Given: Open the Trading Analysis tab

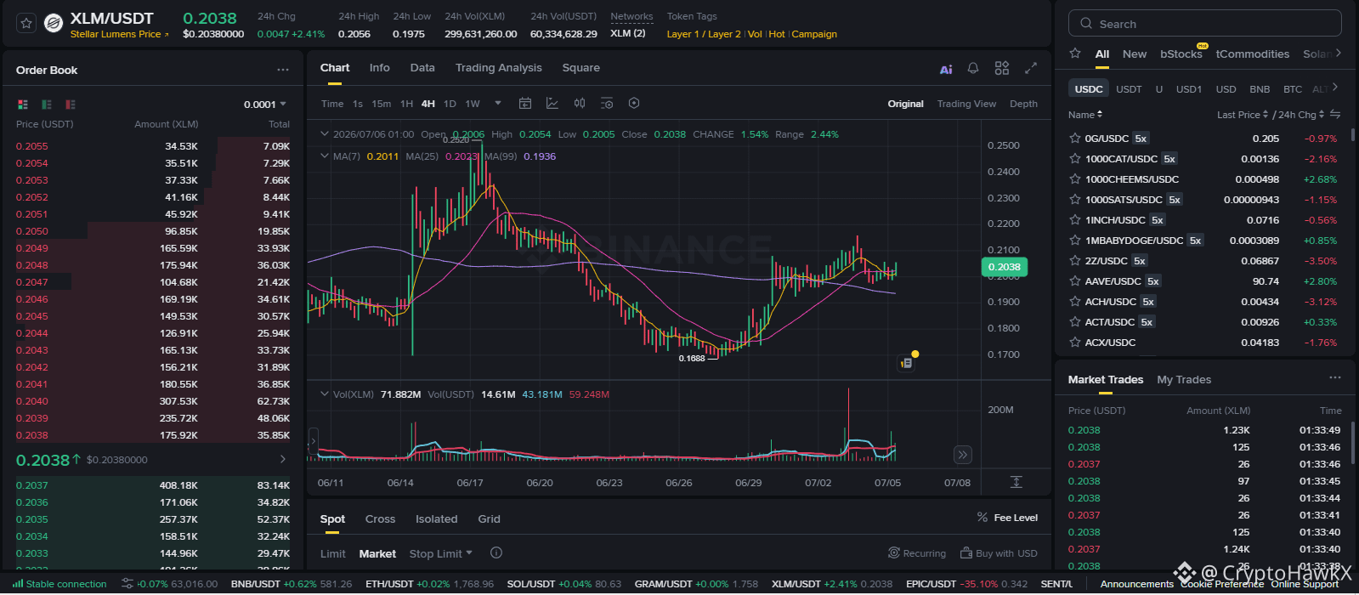Looking at the screenshot, I should 498,68.
